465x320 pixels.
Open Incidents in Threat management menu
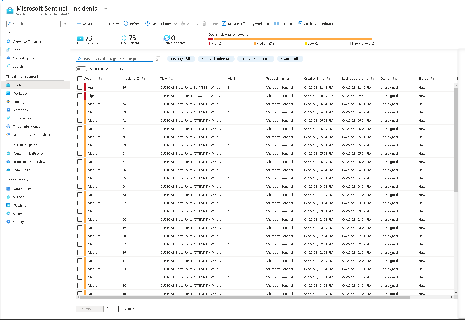[35, 85]
